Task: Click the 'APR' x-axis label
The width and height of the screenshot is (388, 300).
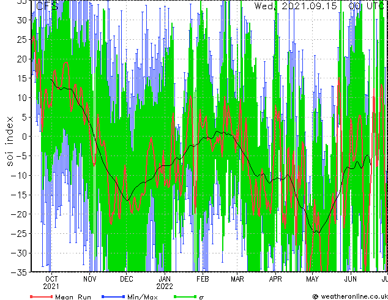Action: coord(275,279)
